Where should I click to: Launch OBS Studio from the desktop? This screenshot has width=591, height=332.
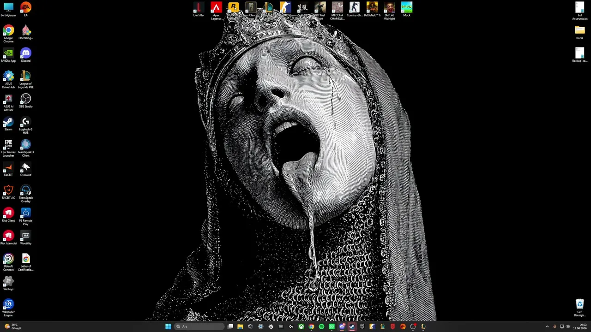(26, 101)
